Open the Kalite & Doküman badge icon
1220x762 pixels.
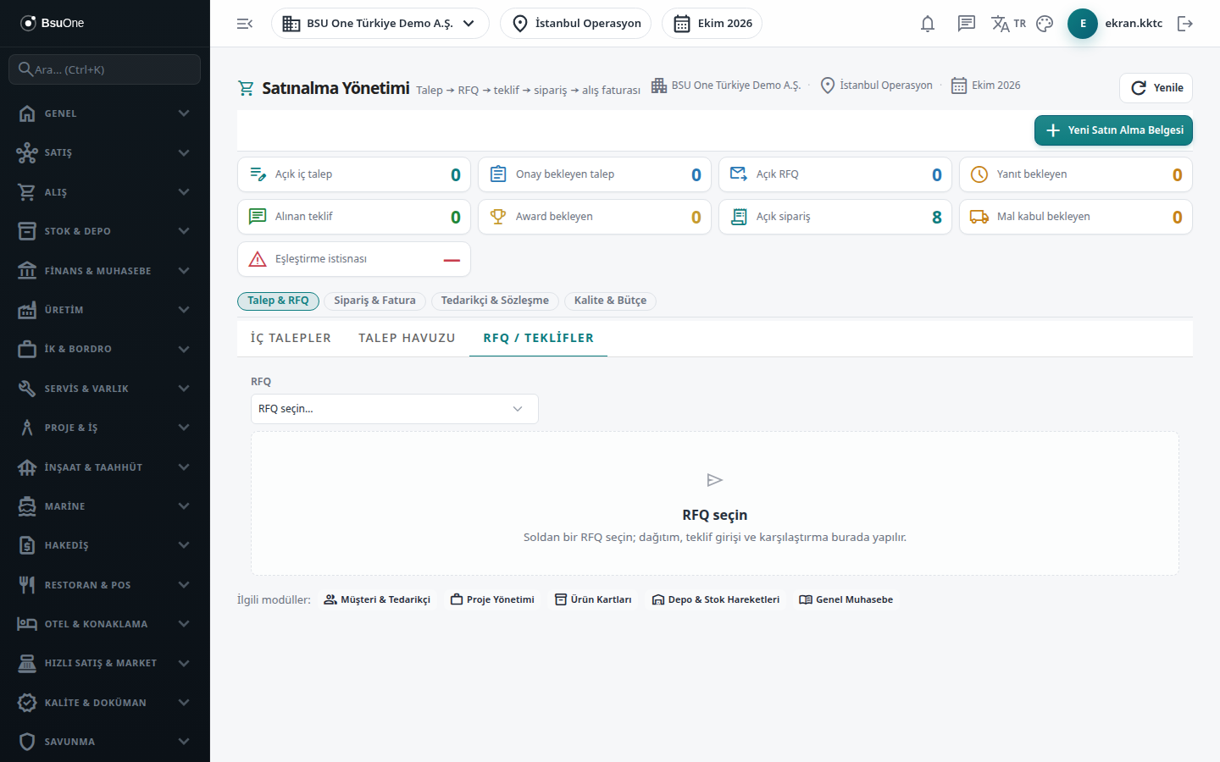27,703
